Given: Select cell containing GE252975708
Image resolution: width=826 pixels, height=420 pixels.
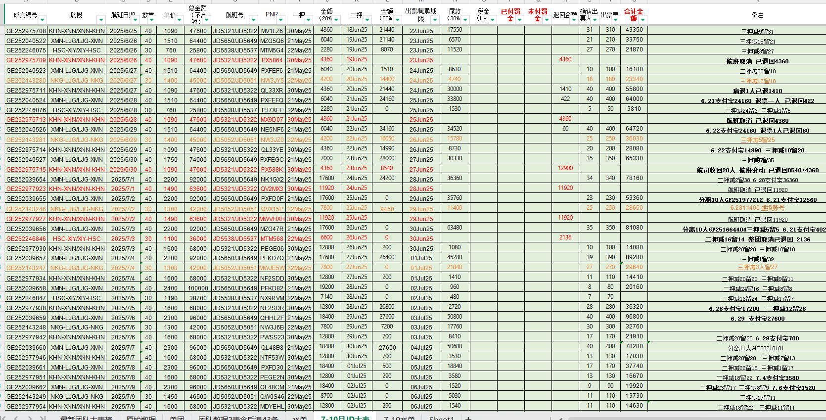Looking at the screenshot, I should (x=26, y=31).
